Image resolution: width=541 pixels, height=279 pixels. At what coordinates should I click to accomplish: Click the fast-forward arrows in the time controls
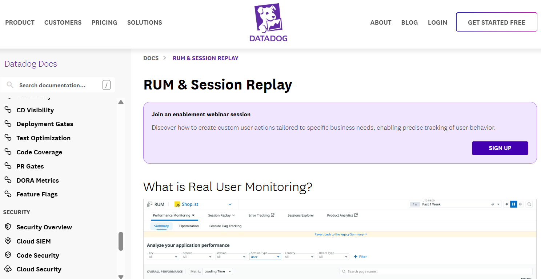[521, 204]
